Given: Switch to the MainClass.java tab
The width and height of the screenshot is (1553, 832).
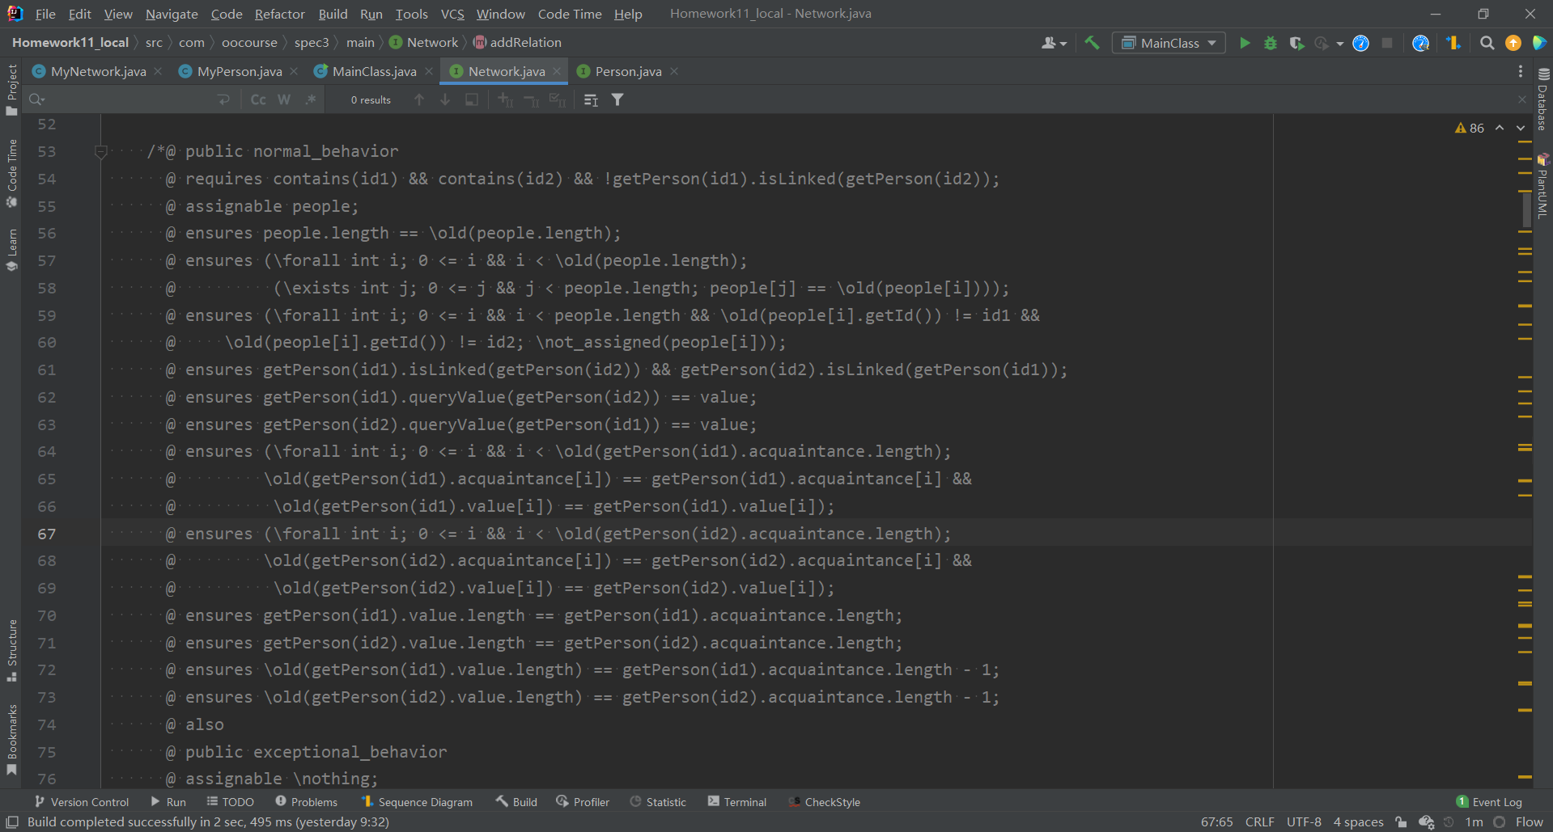Looking at the screenshot, I should pyautogui.click(x=374, y=71).
